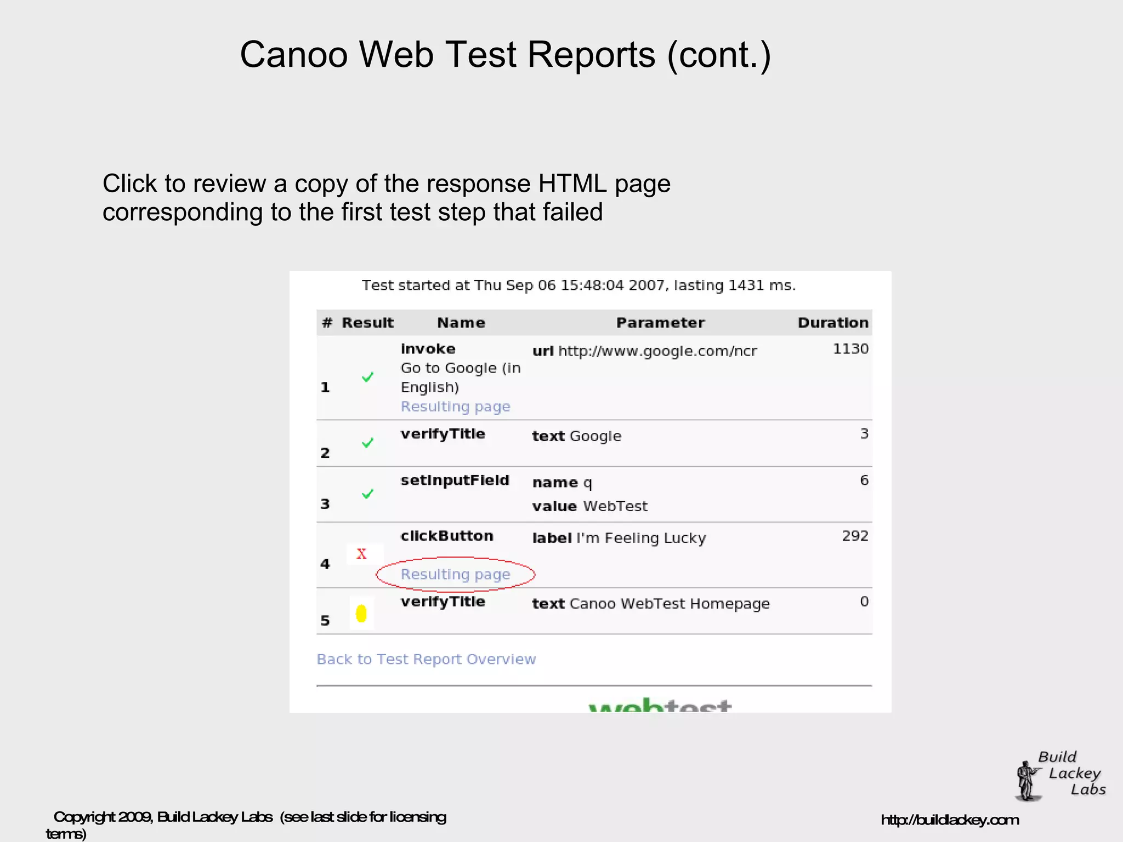The height and width of the screenshot is (842, 1123).
Task: Click the yellow not-executed status icon
Action: coord(361,614)
